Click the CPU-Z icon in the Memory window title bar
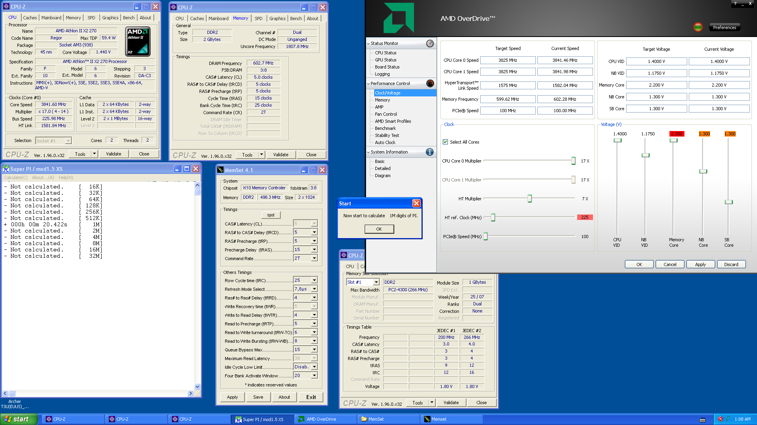The height and width of the screenshot is (425, 757). tap(173, 7)
